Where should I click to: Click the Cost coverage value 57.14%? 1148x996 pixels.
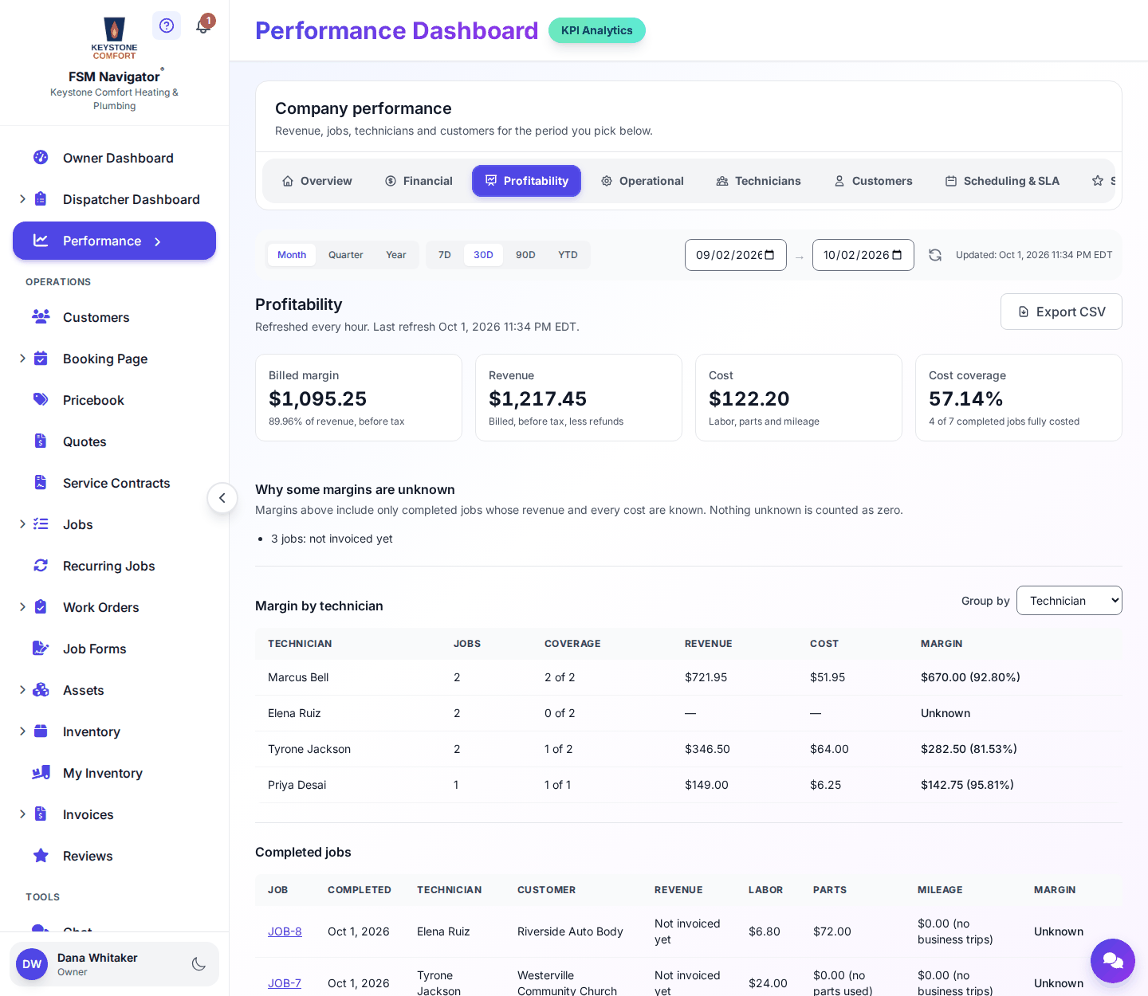tap(965, 398)
